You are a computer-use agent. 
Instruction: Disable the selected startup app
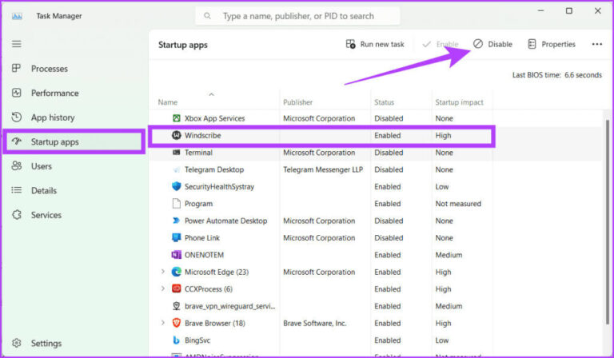point(492,45)
